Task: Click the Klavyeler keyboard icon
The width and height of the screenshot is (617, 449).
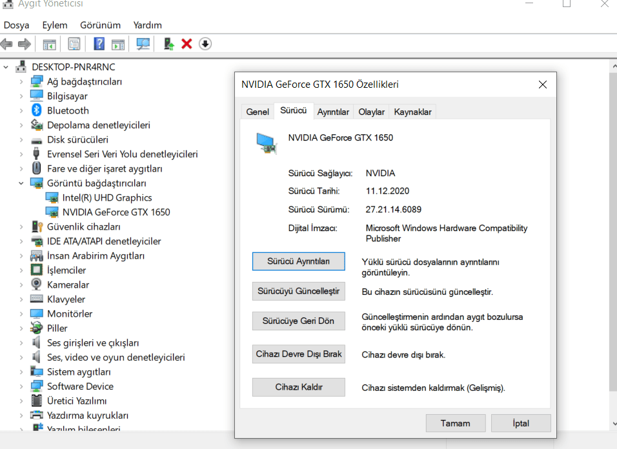Action: (37, 299)
